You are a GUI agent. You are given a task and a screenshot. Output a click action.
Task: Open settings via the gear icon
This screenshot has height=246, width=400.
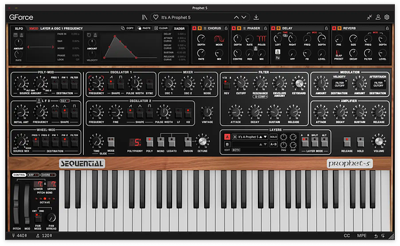[x=387, y=17]
